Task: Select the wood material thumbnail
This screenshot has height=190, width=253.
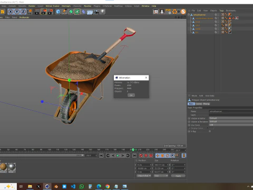Action: coord(3,167)
